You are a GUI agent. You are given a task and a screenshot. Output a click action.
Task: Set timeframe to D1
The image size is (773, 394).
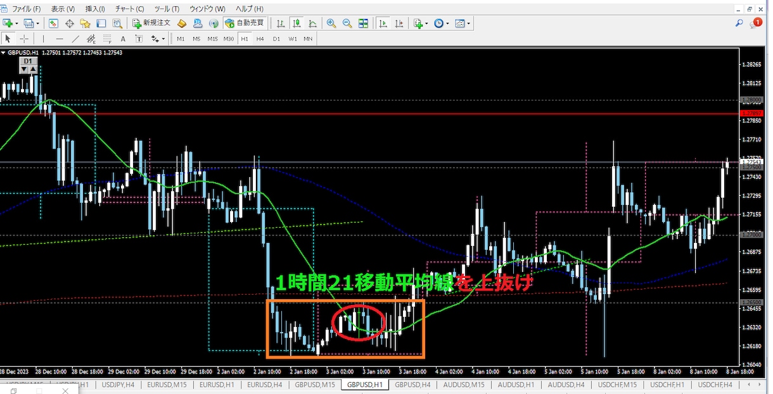click(276, 39)
